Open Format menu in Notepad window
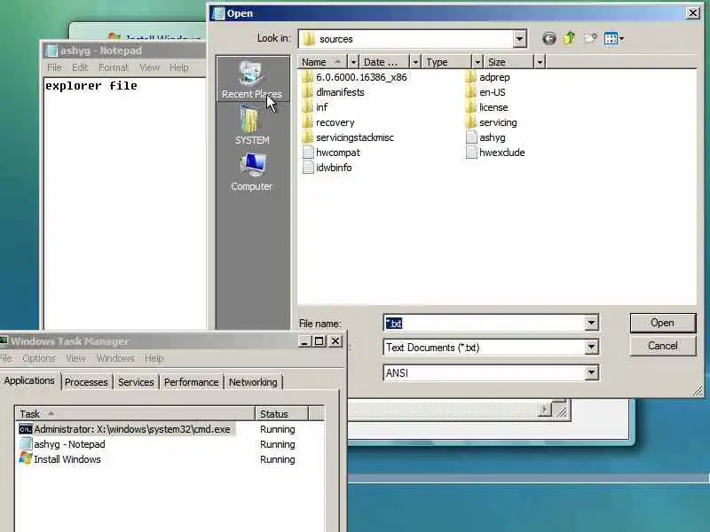The image size is (710, 532). (x=114, y=67)
